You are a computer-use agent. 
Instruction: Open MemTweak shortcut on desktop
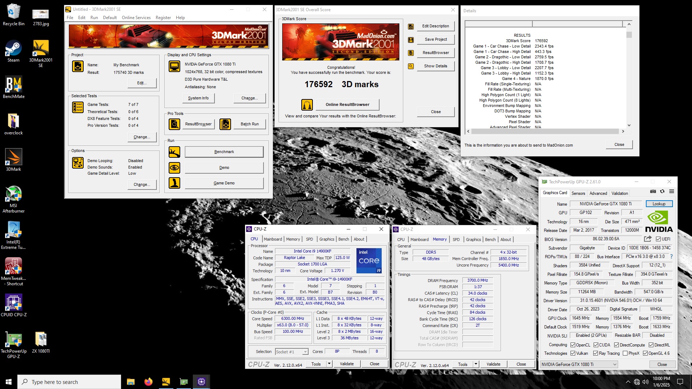13,272
